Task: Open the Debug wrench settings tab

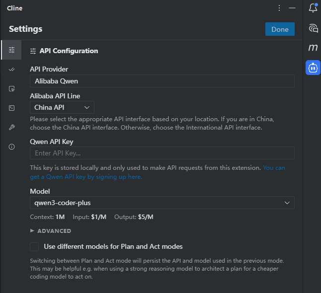Action: pos(11,127)
